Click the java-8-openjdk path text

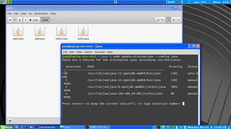click(x=127, y=87)
